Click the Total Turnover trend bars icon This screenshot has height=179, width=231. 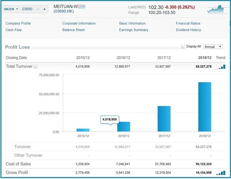coord(221,67)
